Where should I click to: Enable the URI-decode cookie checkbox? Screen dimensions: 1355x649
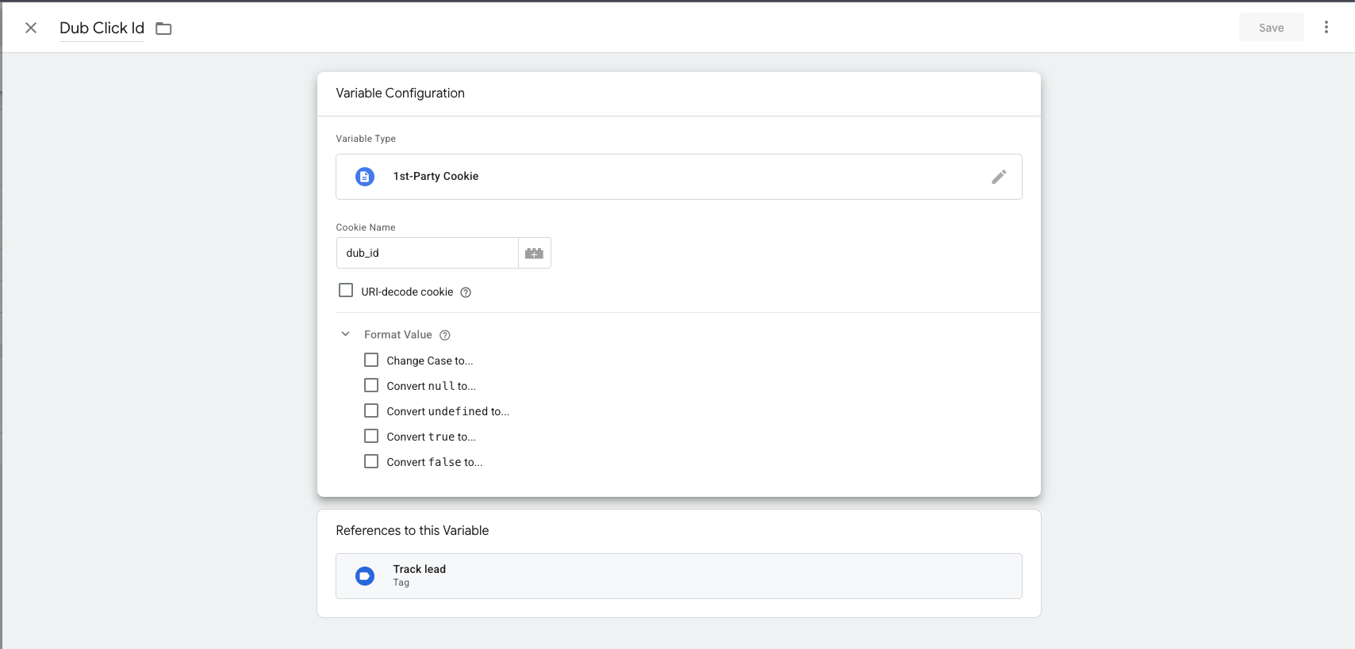[346, 291]
